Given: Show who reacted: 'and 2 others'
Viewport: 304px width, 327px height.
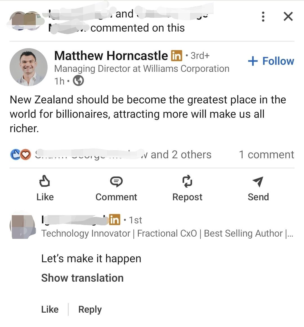Looking at the screenshot, I should coord(181,155).
